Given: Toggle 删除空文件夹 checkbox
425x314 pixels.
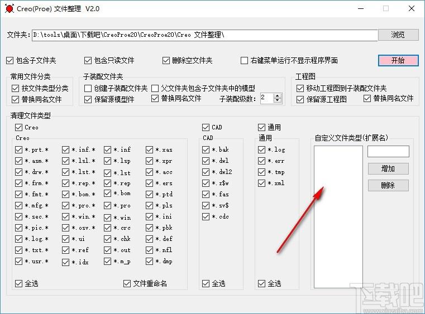Looking at the screenshot, I should click(166, 60).
